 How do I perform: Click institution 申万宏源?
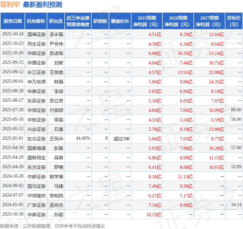[37, 81]
